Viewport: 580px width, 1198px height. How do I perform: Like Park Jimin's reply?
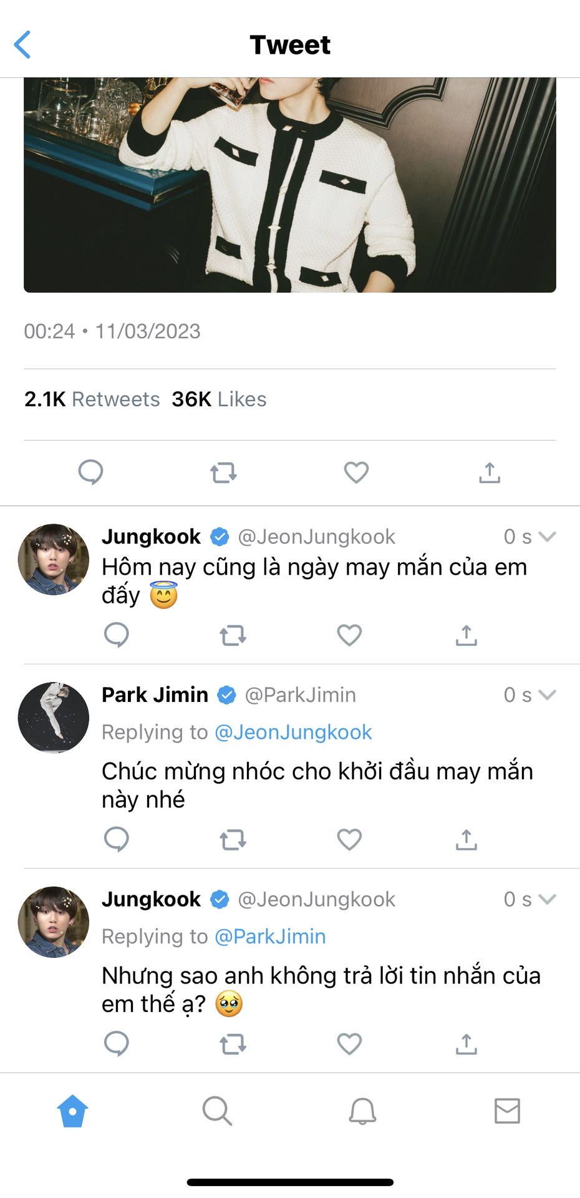(349, 840)
